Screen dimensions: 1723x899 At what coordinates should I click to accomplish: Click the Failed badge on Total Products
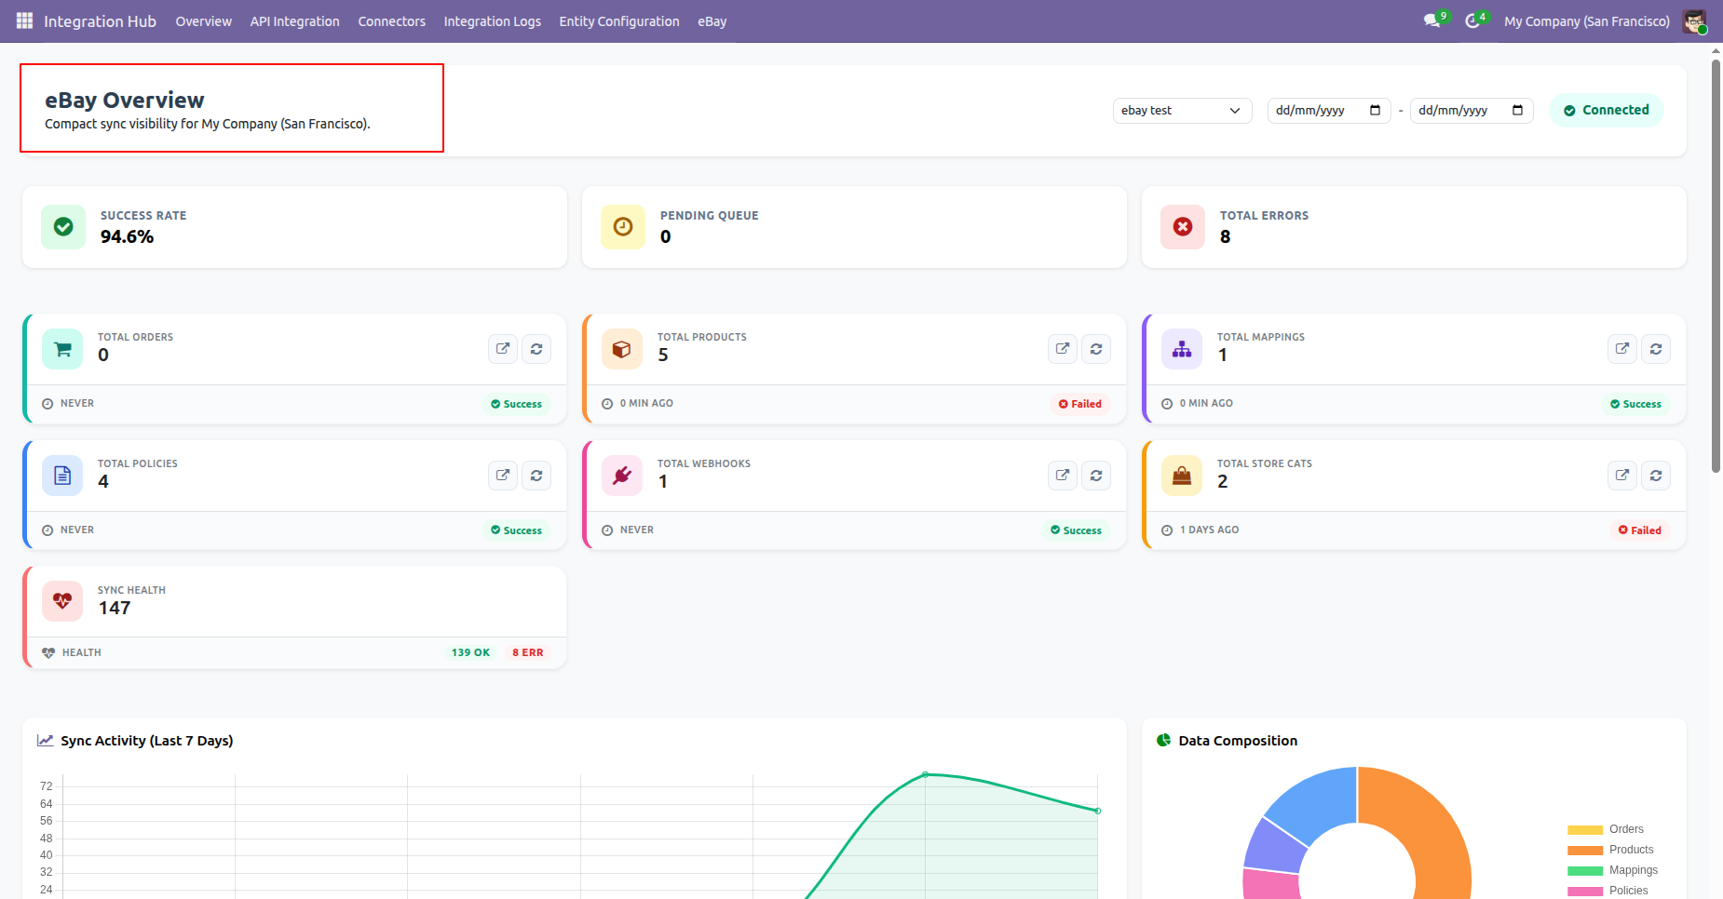(x=1080, y=404)
